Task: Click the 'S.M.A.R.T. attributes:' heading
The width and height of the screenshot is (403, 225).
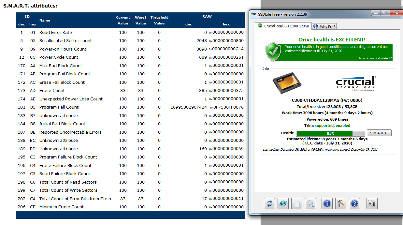Action: [x=30, y=6]
